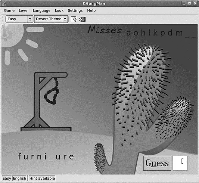Click the partially guessed word furni_ure
199x183 pixels.
click(46, 157)
